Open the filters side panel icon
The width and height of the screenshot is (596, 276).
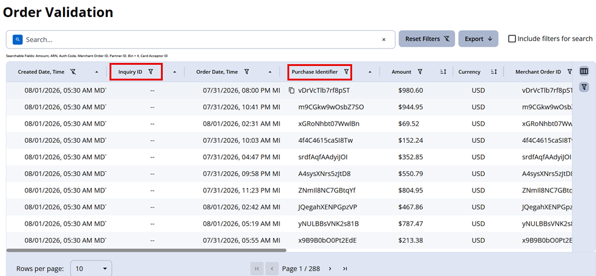[584, 87]
